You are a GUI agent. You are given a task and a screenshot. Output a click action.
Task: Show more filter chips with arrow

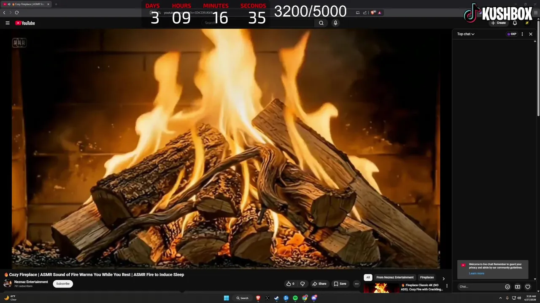click(443, 278)
